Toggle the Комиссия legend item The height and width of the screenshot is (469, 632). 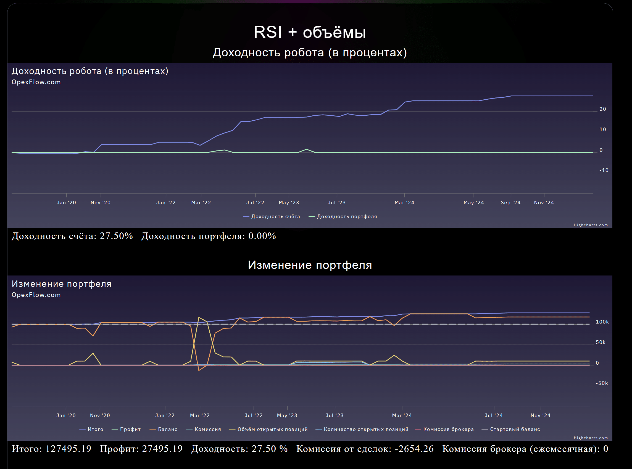204,429
